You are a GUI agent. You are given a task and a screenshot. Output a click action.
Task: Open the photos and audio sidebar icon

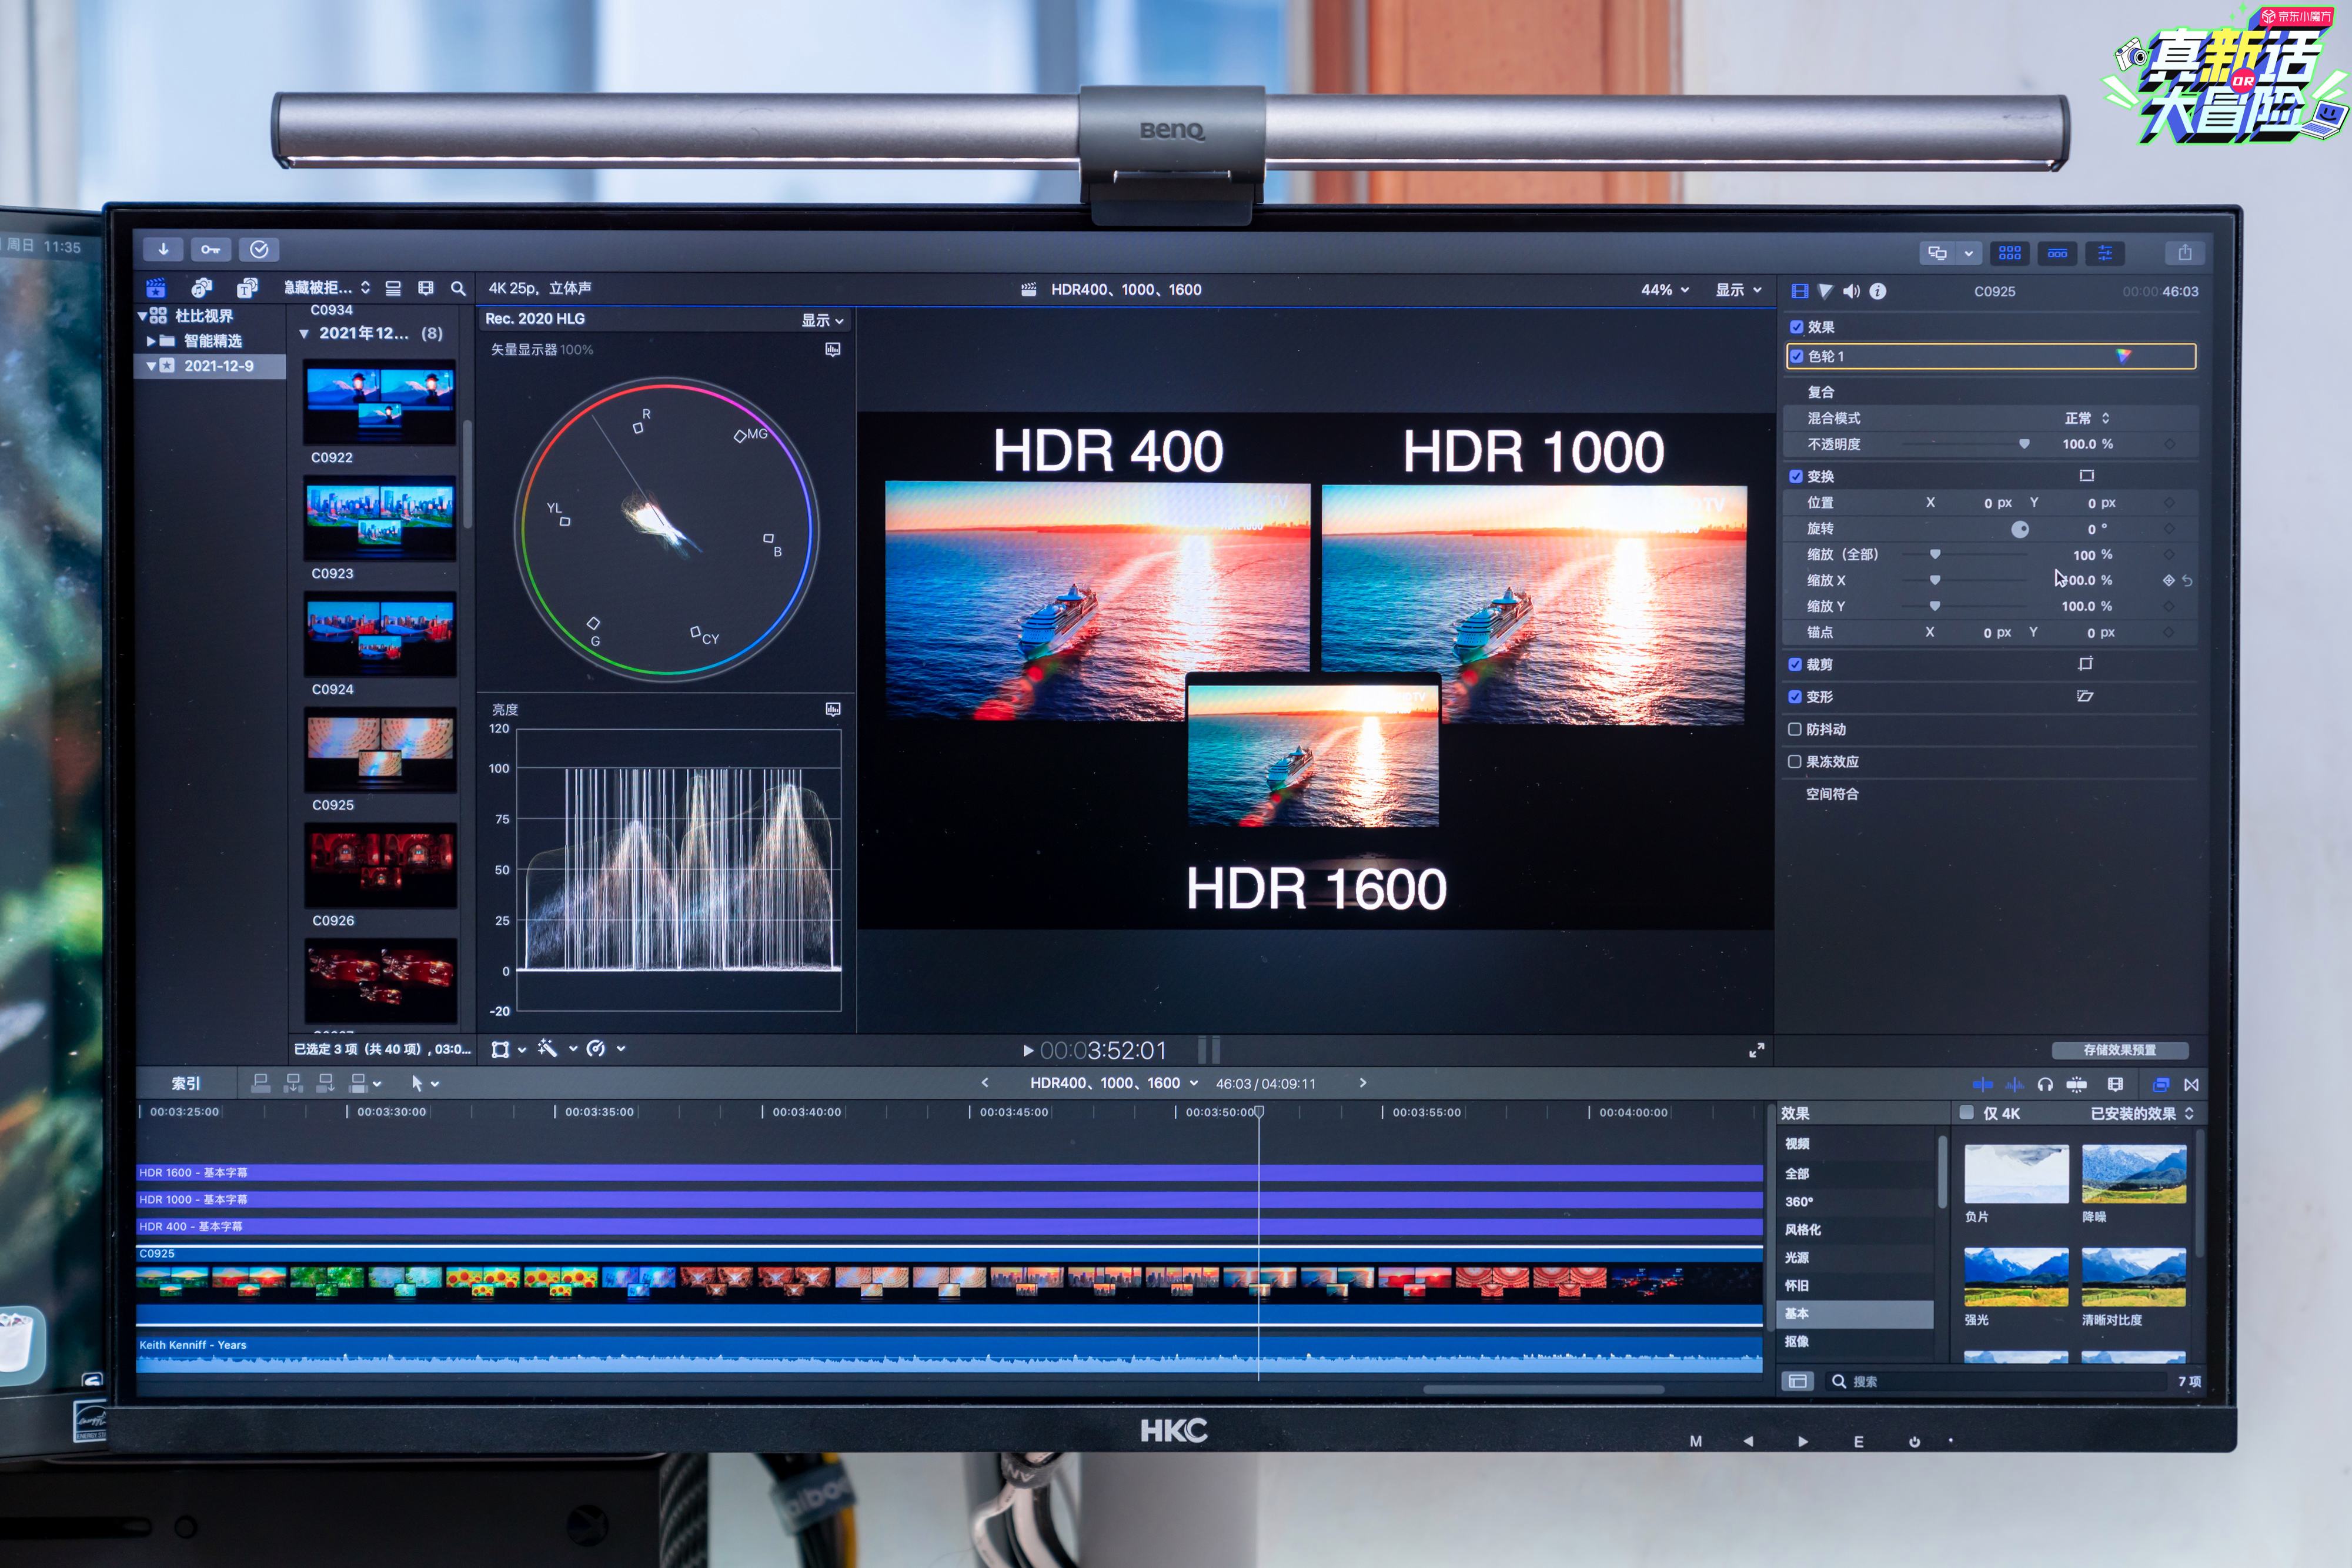click(x=201, y=288)
